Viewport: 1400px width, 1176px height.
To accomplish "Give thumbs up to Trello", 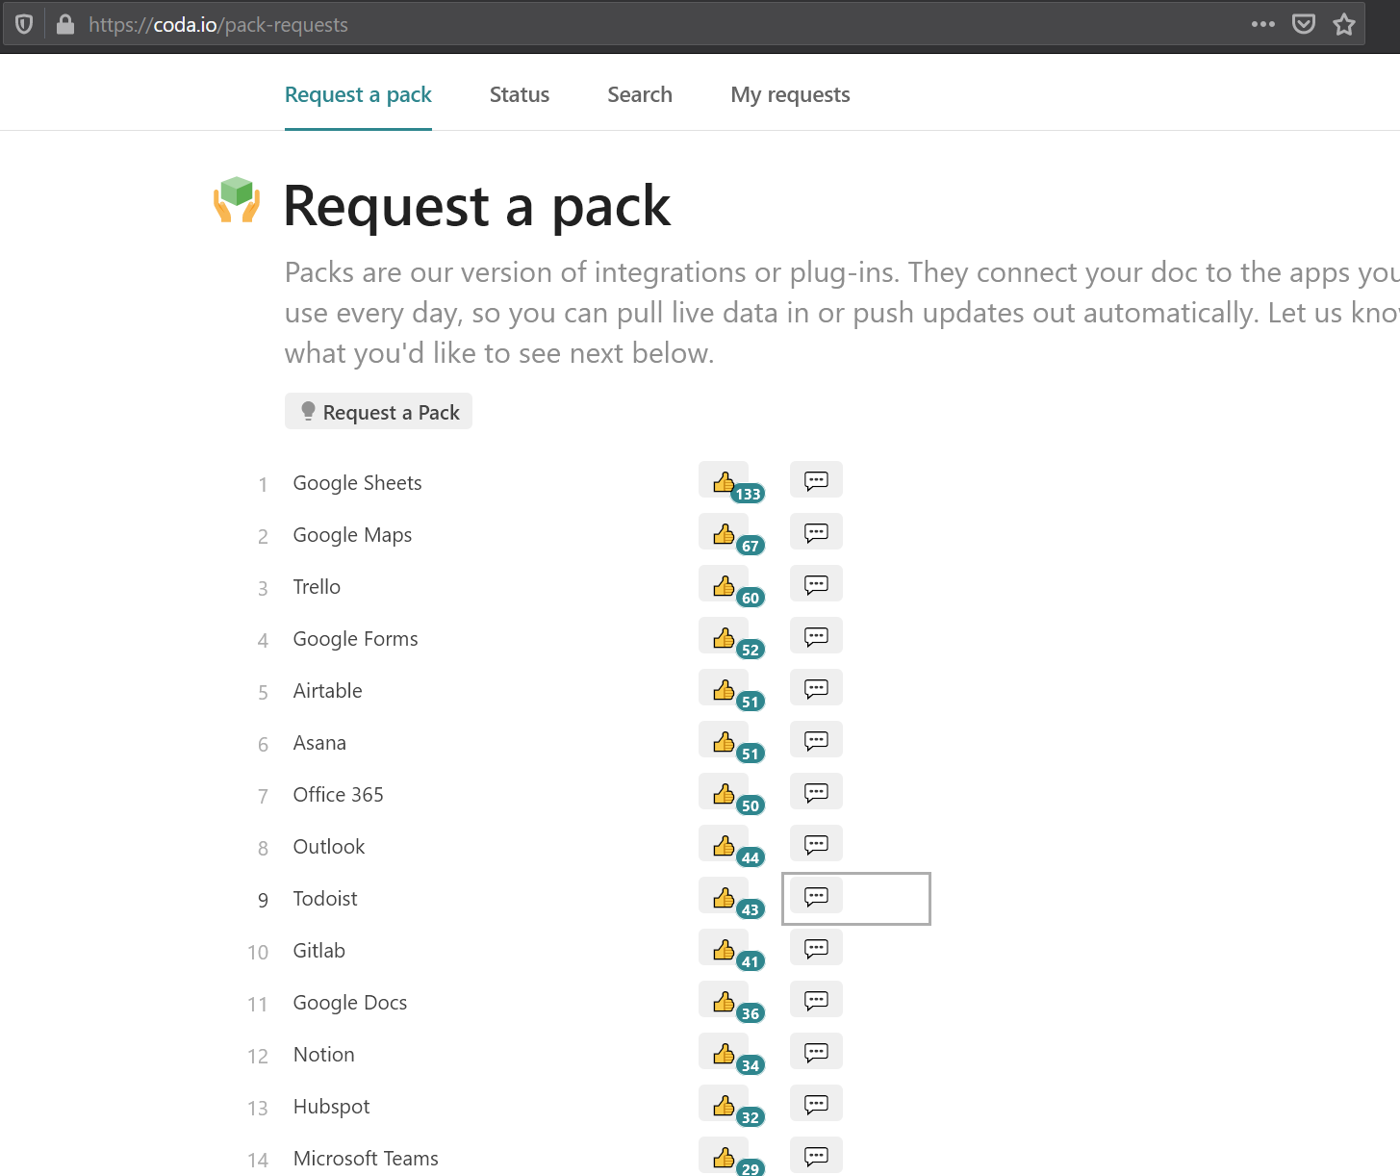I will click(x=724, y=585).
